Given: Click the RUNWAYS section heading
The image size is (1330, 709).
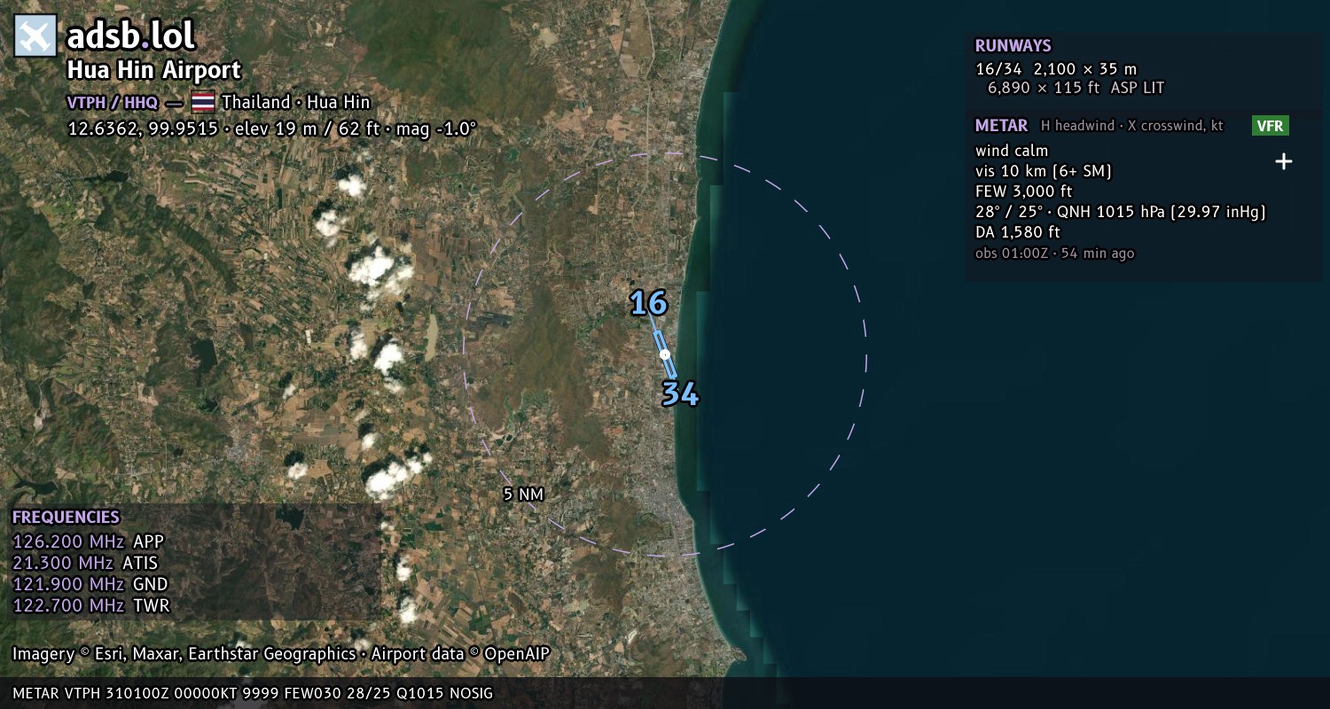Looking at the screenshot, I should click(1013, 46).
